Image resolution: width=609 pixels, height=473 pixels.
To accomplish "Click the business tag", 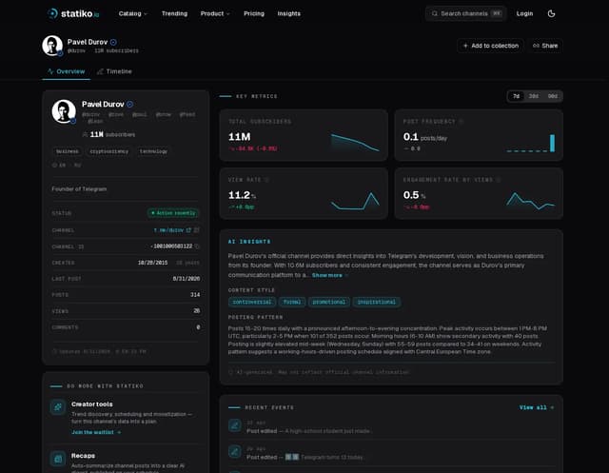I will coord(68,151).
